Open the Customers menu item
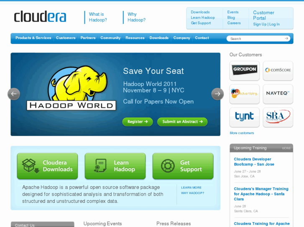 (x=66, y=38)
